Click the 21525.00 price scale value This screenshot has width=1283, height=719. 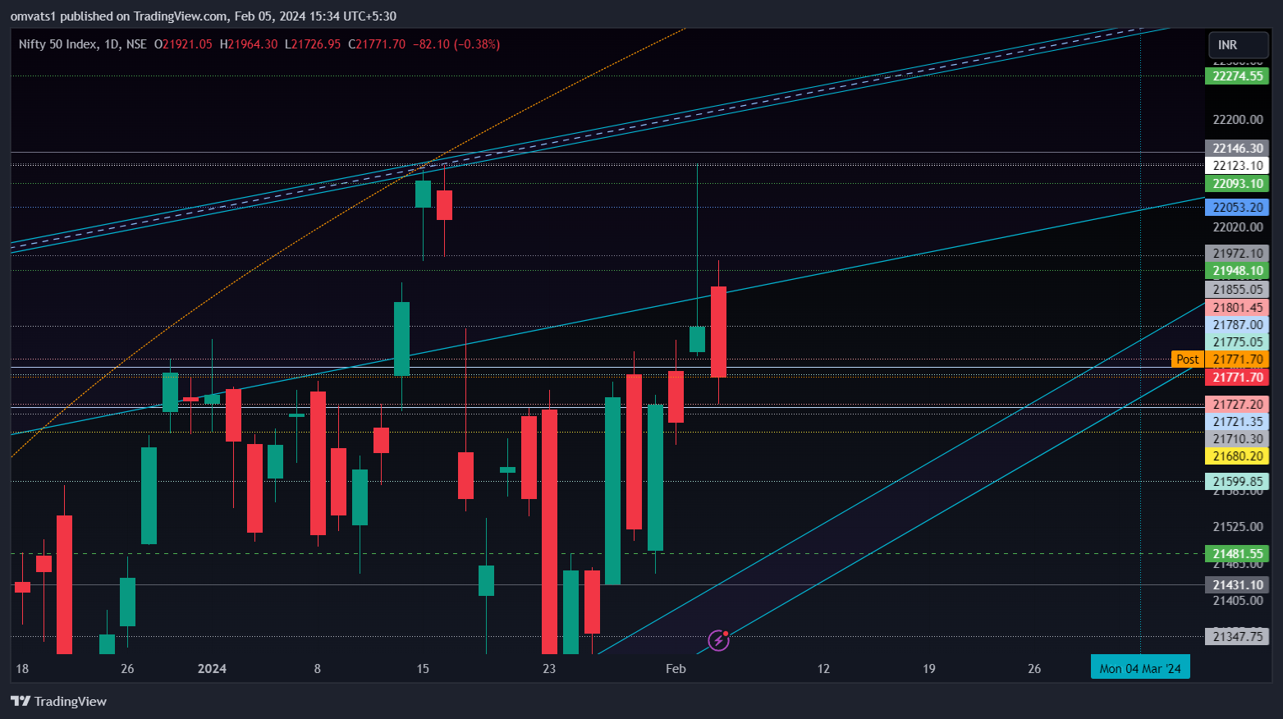1237,527
